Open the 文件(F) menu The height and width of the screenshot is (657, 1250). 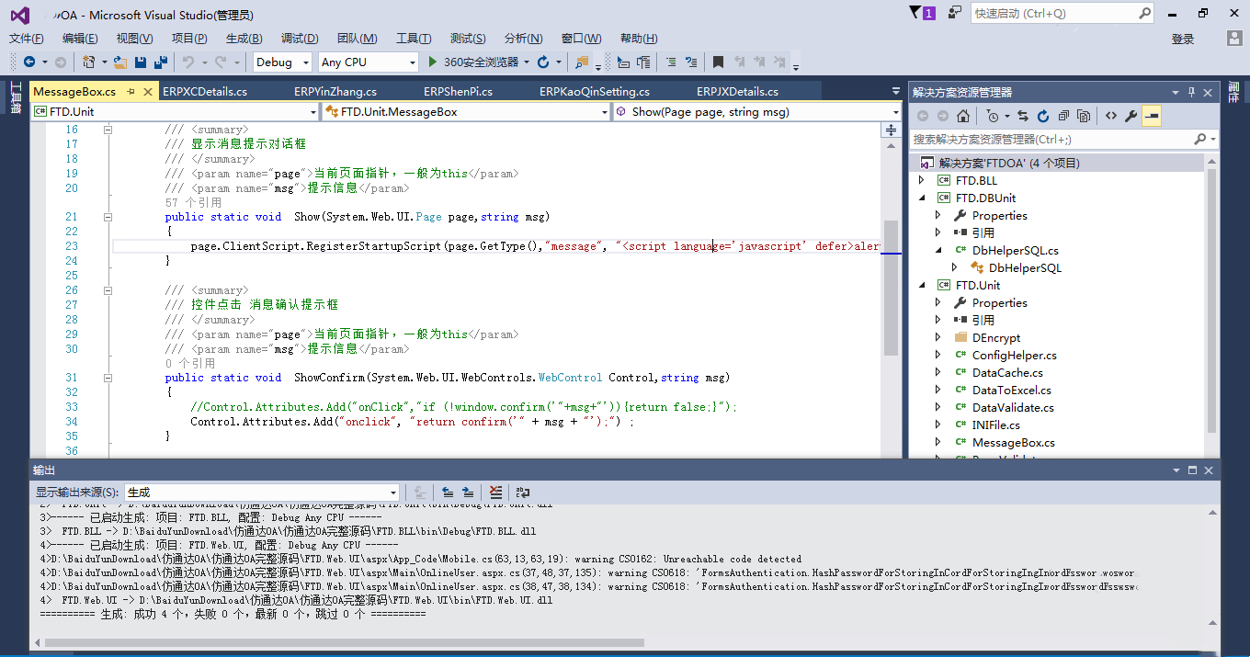tap(27, 39)
